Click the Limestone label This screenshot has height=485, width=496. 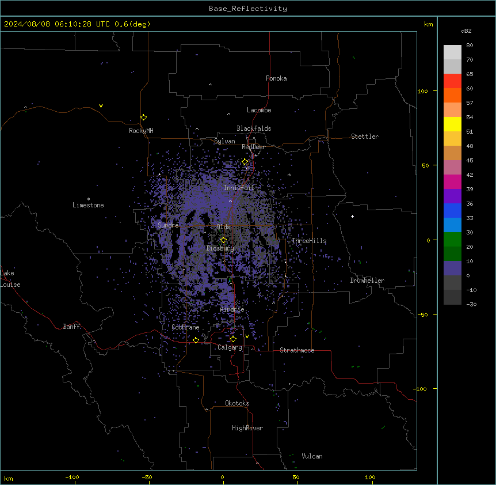click(88, 205)
